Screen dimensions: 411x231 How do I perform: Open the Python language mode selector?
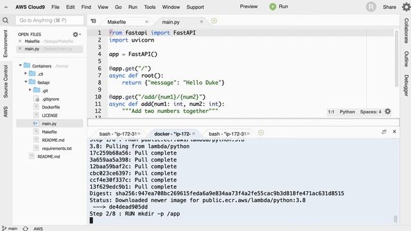(x=347, y=112)
